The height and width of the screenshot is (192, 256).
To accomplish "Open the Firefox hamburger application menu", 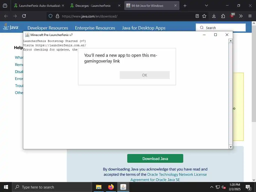I will [x=250, y=16].
